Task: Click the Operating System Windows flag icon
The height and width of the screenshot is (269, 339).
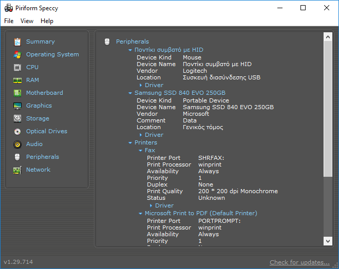Action: (17, 55)
